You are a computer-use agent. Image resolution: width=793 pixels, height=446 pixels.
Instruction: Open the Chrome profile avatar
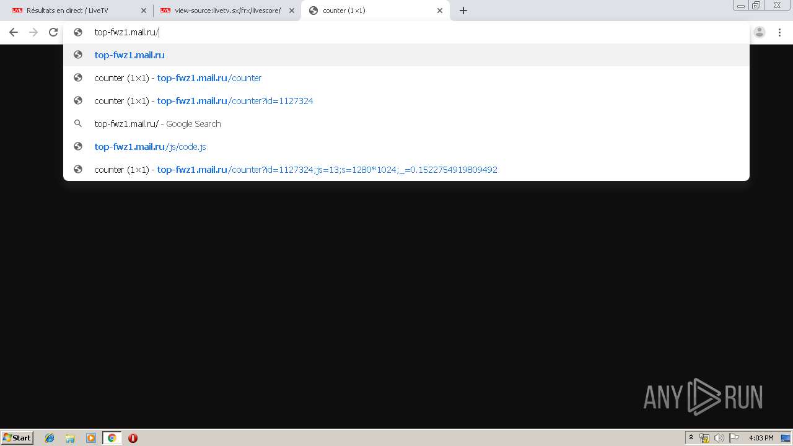click(x=760, y=32)
